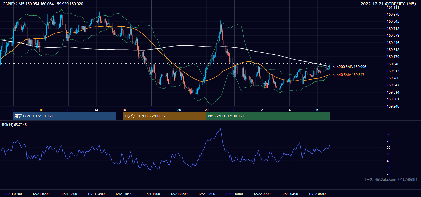Click hour label 4 under price chart
The width and height of the screenshot is (421, 197).
point(290,110)
